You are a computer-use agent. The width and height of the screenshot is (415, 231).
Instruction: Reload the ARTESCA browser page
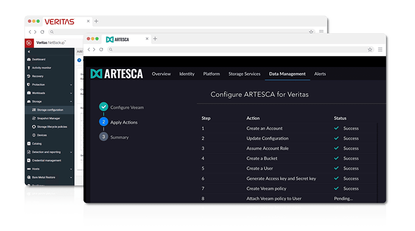click(101, 49)
